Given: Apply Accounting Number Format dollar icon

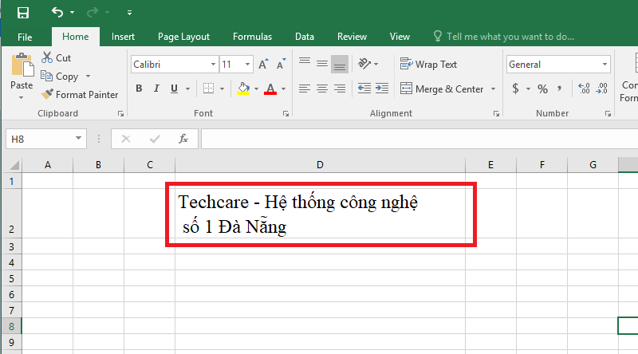Looking at the screenshot, I should pos(515,88).
